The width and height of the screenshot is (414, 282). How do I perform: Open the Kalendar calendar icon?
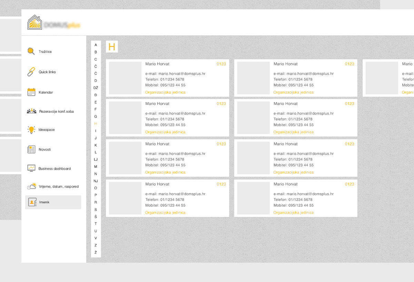click(x=31, y=92)
